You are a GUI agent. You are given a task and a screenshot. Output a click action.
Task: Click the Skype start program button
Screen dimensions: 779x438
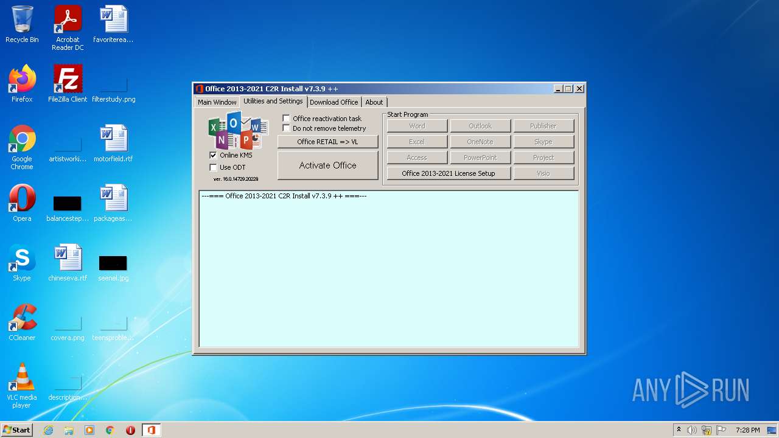point(543,142)
